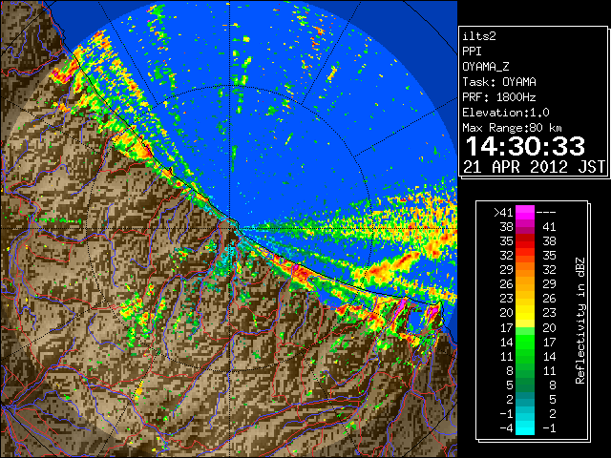The image size is (611, 458).
Task: Click the '>41' legend value
Action: (503, 213)
